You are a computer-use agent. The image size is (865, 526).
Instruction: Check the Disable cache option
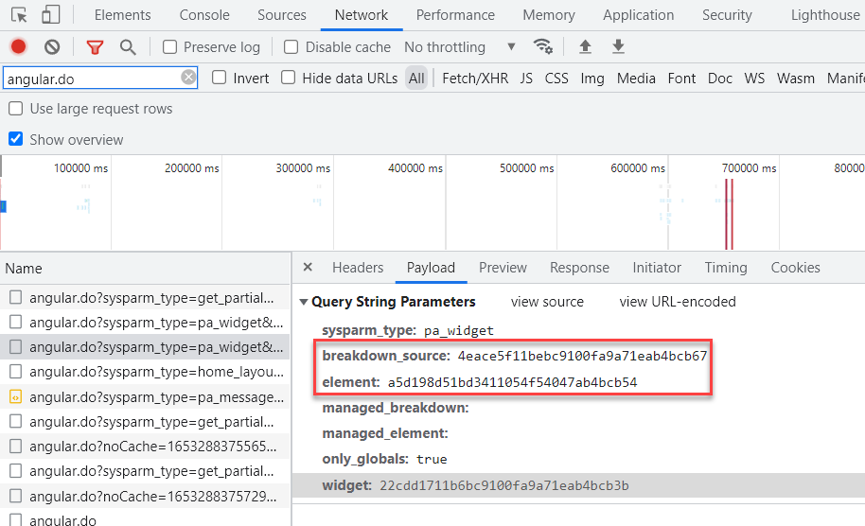(291, 47)
